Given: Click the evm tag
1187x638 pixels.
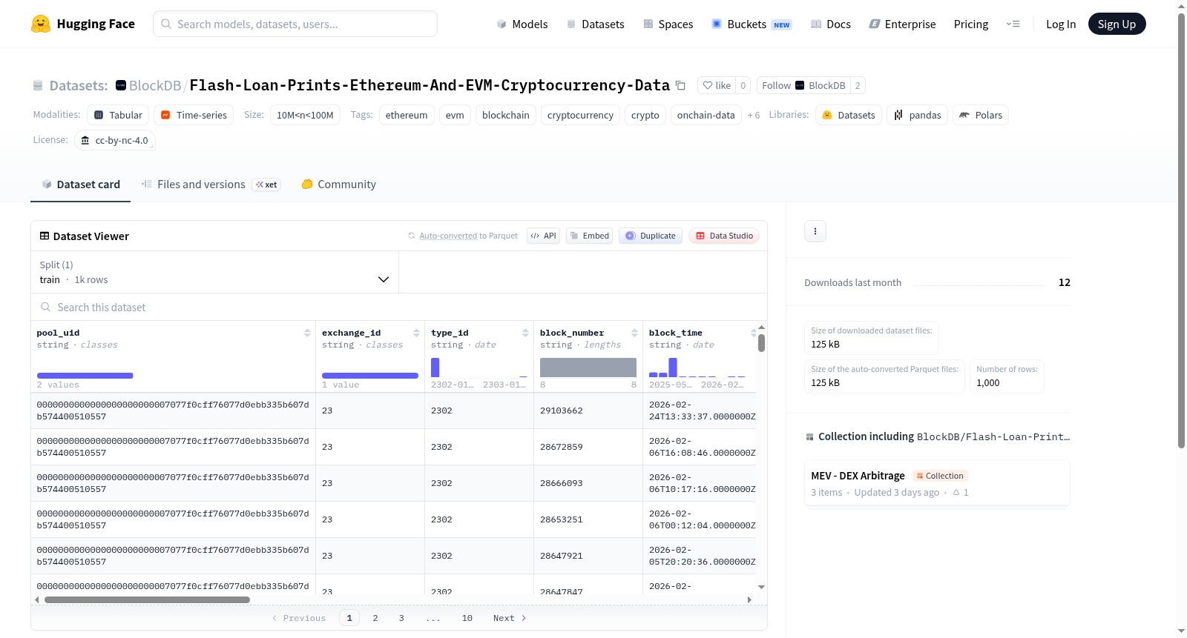Looking at the screenshot, I should pyautogui.click(x=455, y=115).
